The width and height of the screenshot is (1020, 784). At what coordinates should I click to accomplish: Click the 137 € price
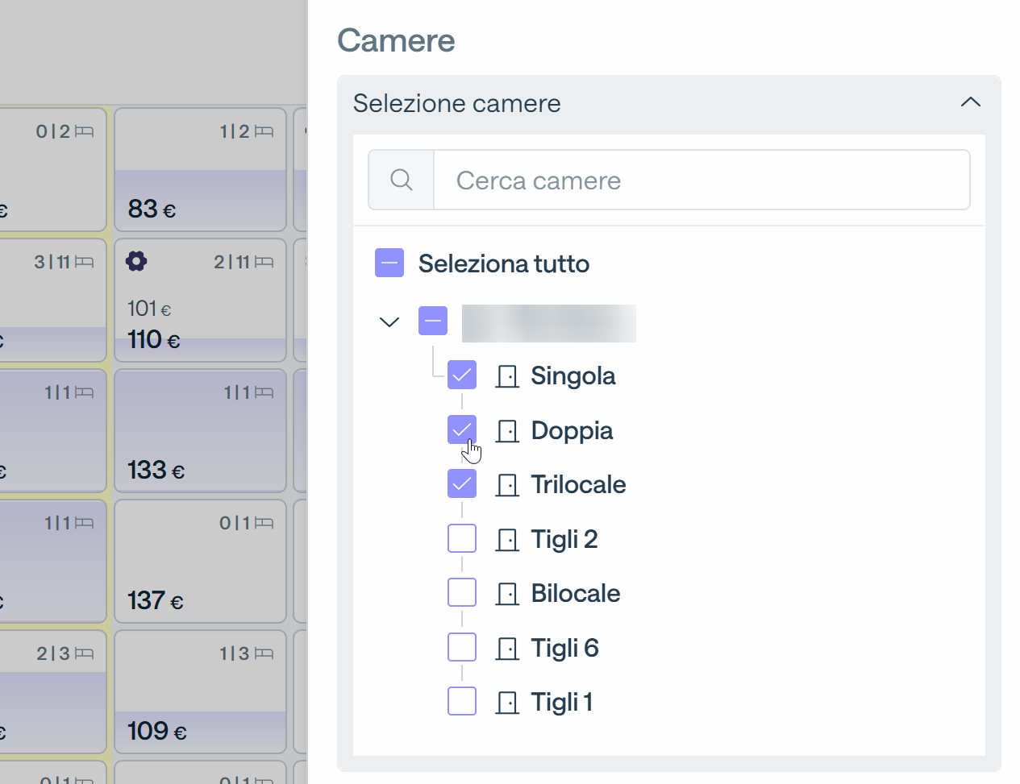(156, 601)
